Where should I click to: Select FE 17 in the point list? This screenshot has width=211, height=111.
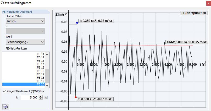pos(23,74)
